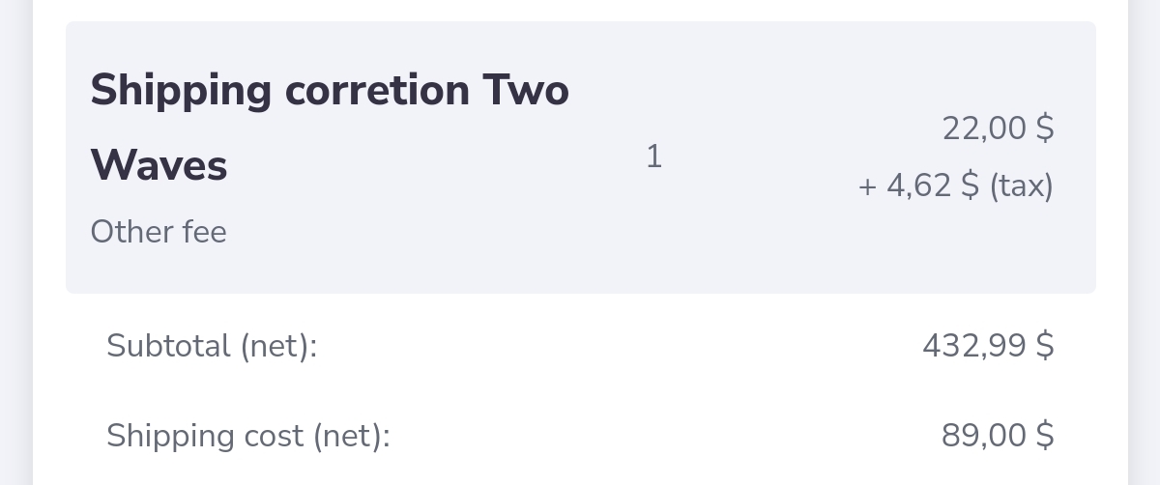
Task: Click the Other fee type label
Action: click(x=159, y=232)
